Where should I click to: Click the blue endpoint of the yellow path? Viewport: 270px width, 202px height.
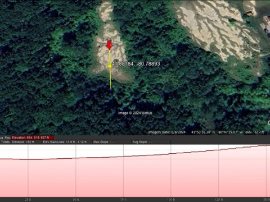click(x=111, y=91)
